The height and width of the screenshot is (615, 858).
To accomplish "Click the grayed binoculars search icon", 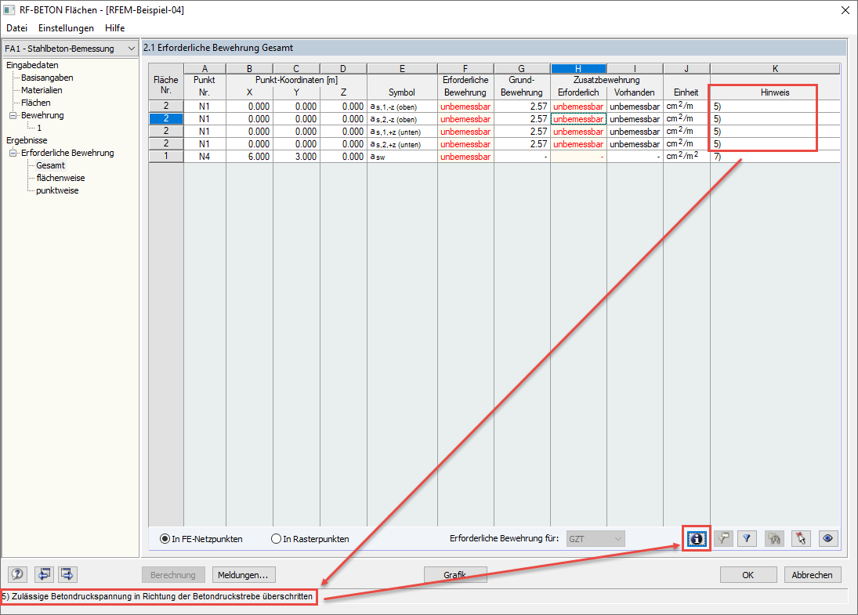I will tap(774, 539).
